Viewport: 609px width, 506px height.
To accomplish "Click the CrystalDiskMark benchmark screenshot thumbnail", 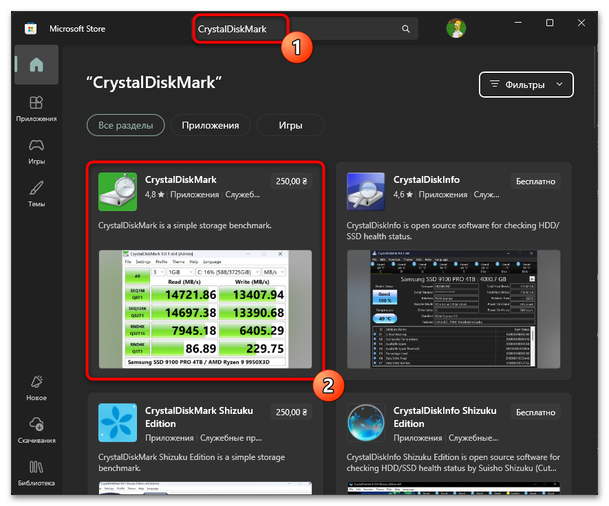I will tap(205, 309).
